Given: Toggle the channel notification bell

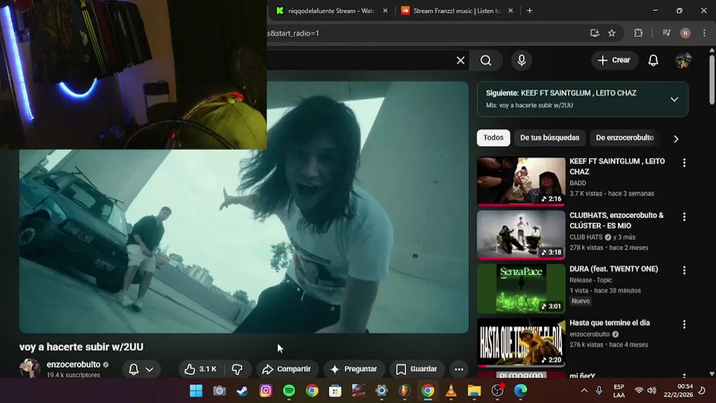Looking at the screenshot, I should (x=134, y=369).
